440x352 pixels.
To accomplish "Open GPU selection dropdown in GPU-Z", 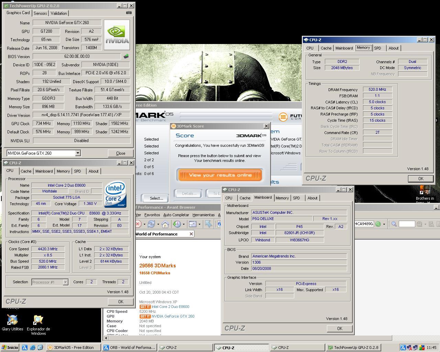I will 78,153.
